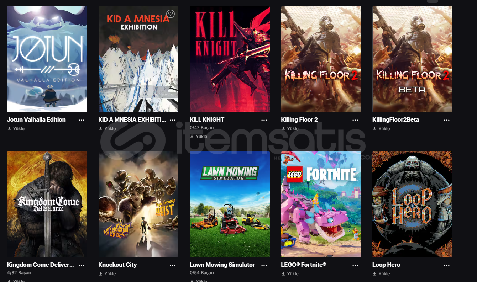The height and width of the screenshot is (282, 477).
Task: Toggle the wishlist heart on KID A MNESIA cover
Action: (x=171, y=14)
